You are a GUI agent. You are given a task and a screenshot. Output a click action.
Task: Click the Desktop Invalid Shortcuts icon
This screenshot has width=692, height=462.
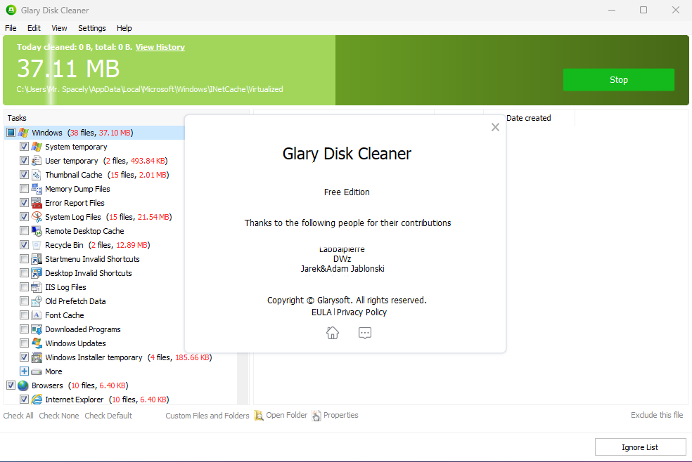(37, 273)
